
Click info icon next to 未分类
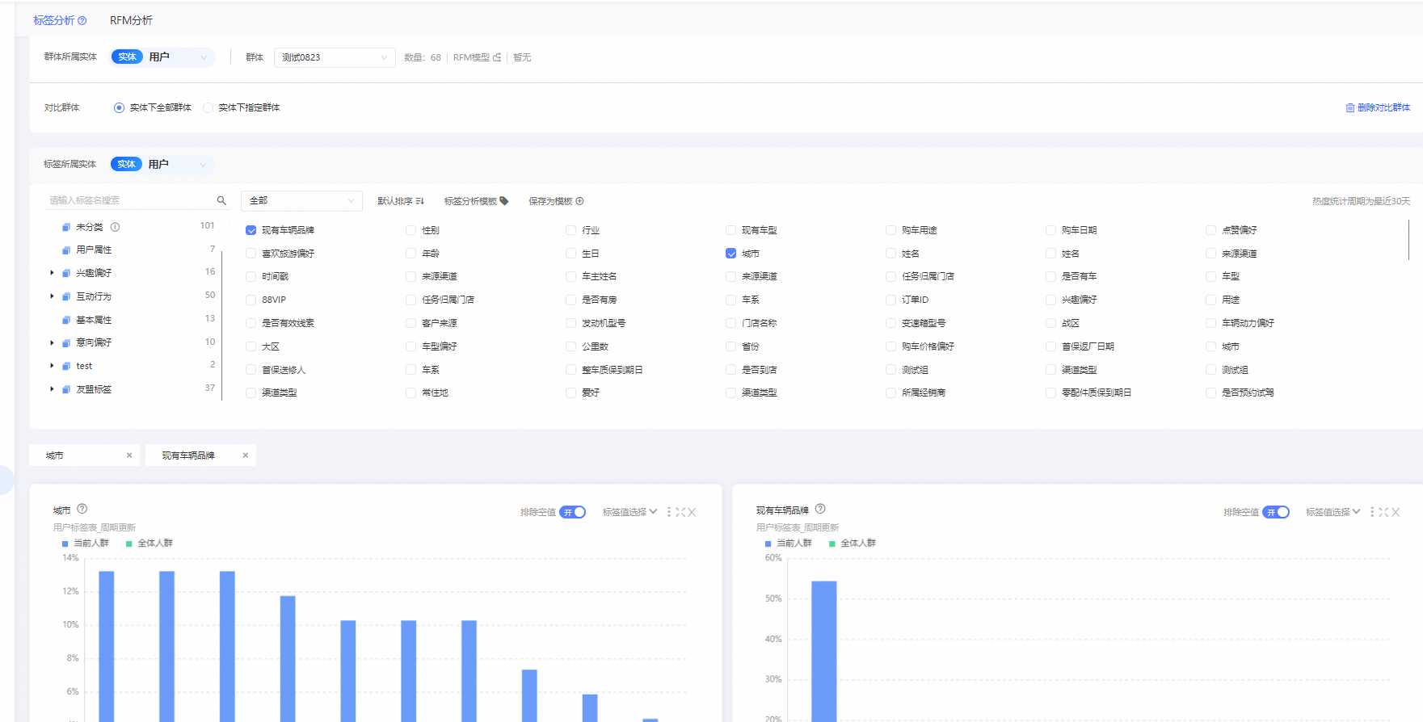pyautogui.click(x=115, y=227)
